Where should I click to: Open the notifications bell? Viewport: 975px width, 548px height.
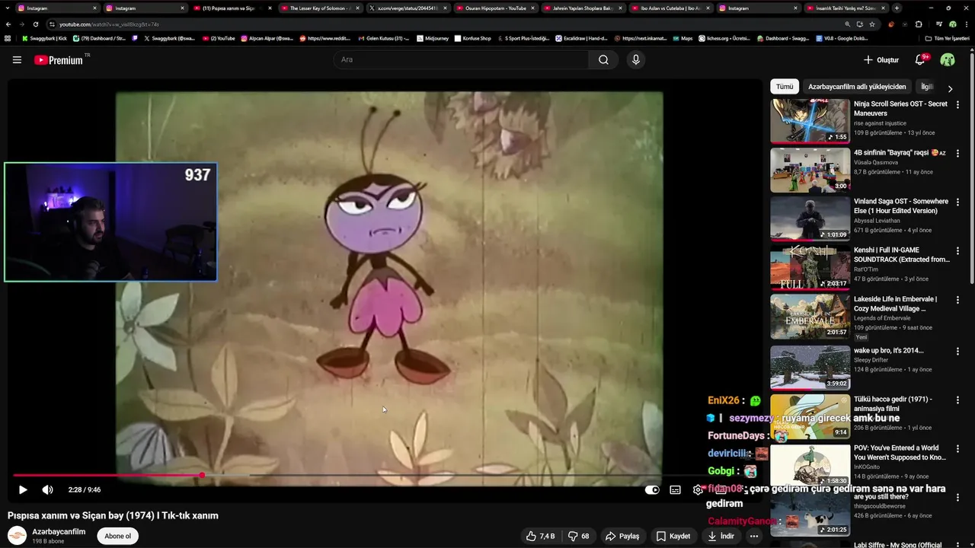point(920,59)
